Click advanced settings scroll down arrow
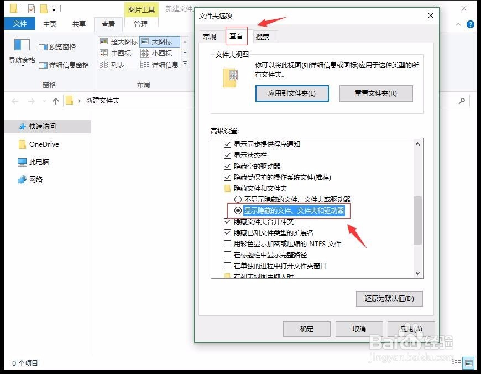Image resolution: width=481 pixels, height=374 pixels. 417,273
